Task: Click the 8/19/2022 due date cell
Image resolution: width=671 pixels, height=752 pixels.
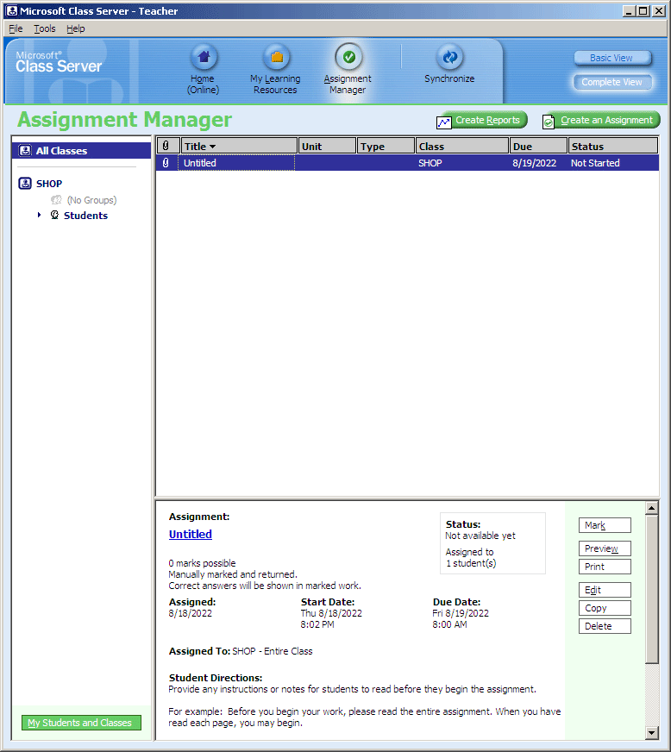Action: [x=535, y=163]
